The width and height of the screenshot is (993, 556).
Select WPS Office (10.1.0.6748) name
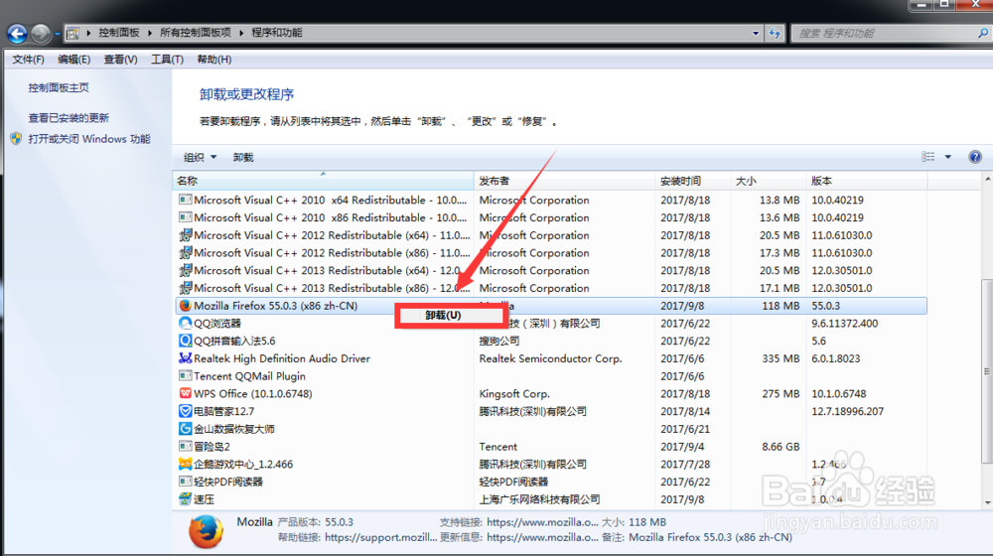click(x=252, y=394)
